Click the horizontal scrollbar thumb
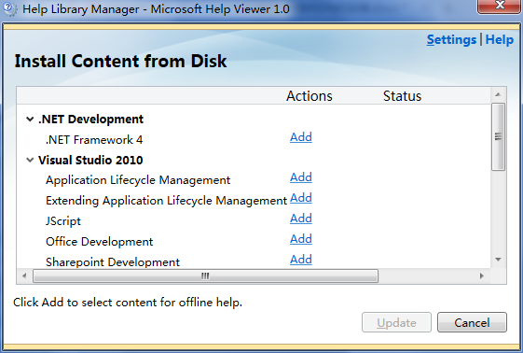 (205, 275)
